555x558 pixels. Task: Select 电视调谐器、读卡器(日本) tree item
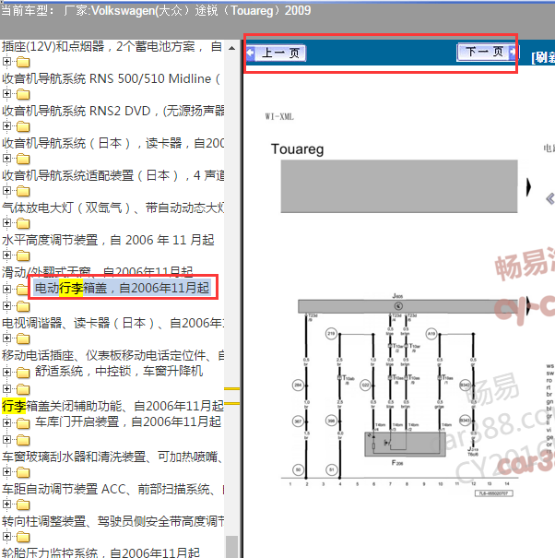[x=112, y=323]
